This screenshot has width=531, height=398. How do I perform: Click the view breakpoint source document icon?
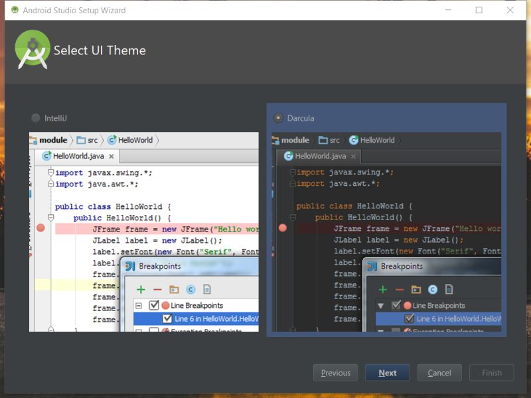coord(207,289)
